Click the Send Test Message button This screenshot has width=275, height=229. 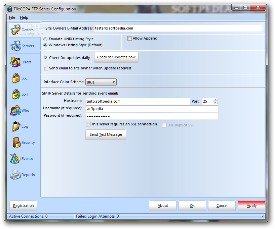(x=106, y=135)
